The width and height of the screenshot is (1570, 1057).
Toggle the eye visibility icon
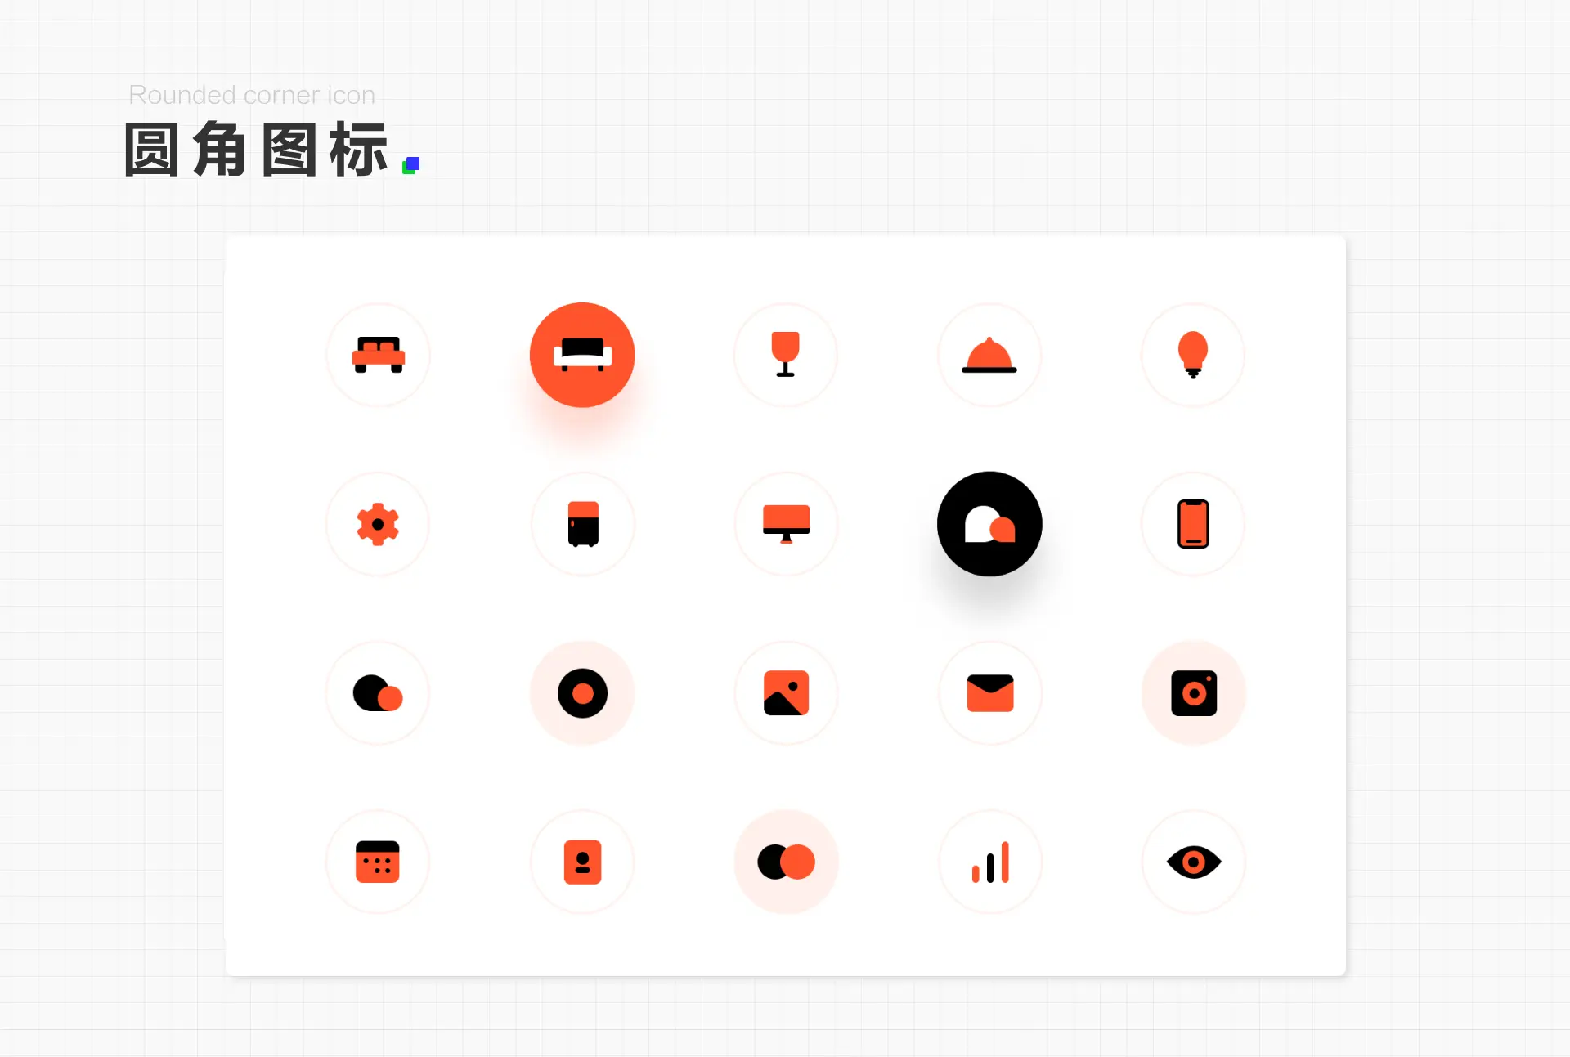[x=1193, y=862]
